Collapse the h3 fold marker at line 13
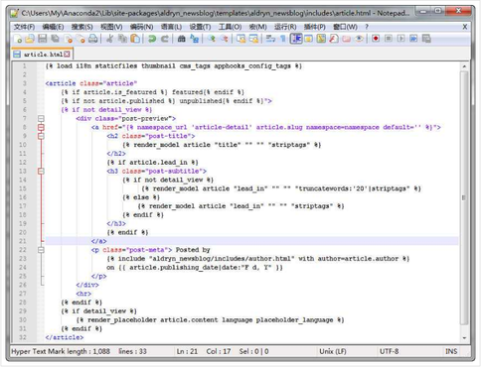 coord(41,171)
